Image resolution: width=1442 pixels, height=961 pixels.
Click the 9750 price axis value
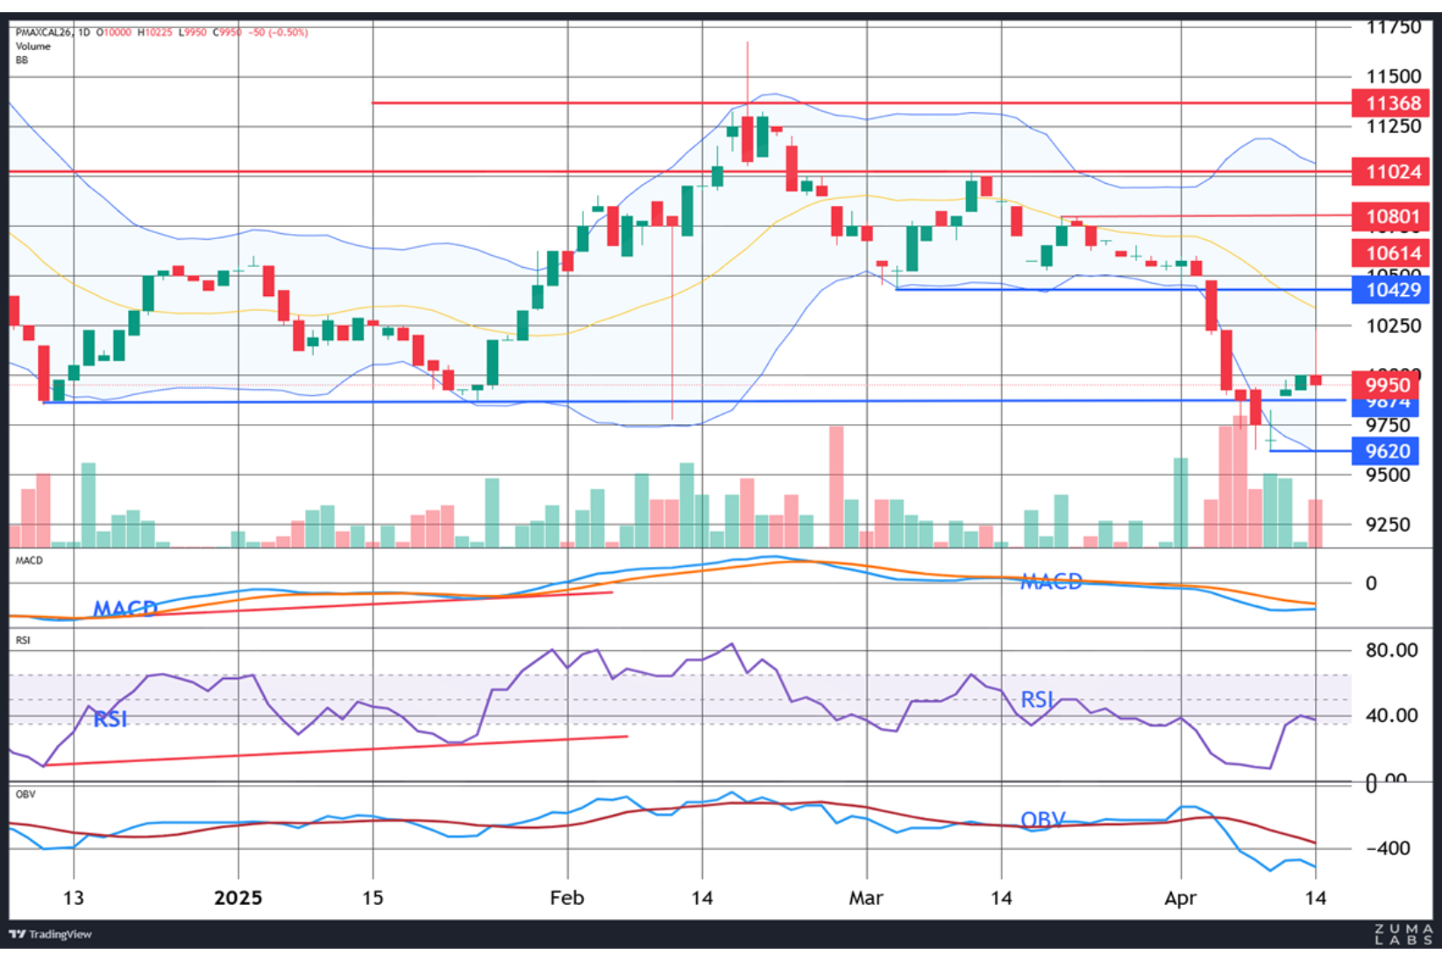click(x=1389, y=426)
